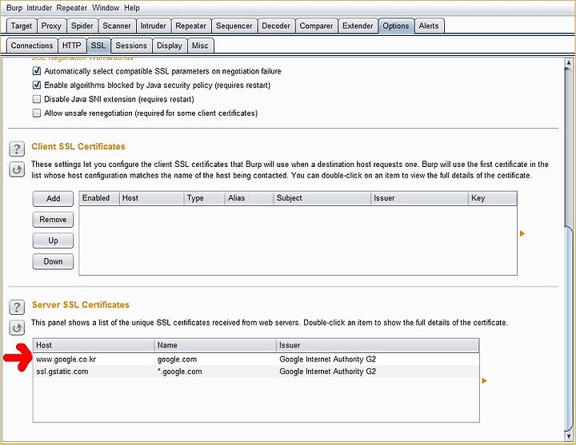
Task: Open the Repeater menu
Action: coord(72,8)
